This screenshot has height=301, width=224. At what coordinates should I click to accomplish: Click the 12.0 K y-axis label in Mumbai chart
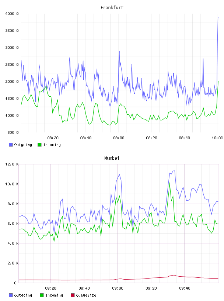point(12,164)
